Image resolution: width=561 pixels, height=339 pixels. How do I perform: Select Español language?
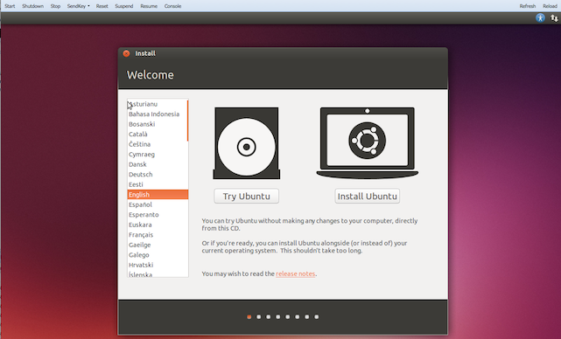click(x=157, y=204)
